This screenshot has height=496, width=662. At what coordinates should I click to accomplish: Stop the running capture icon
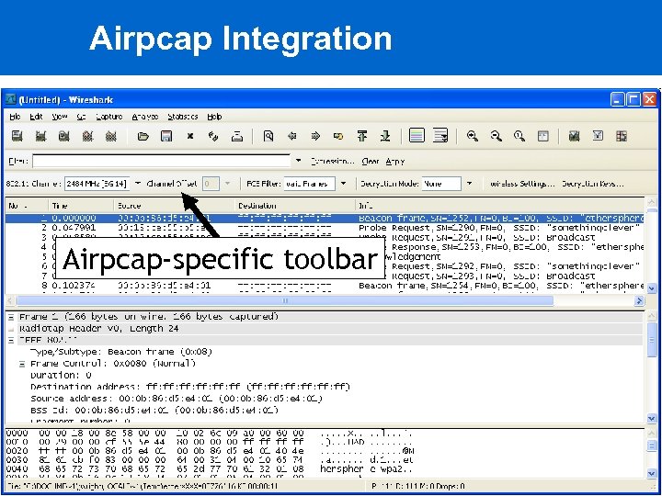coord(87,136)
